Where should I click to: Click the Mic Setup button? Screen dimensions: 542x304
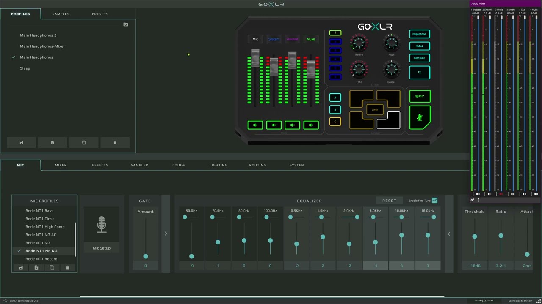click(102, 248)
